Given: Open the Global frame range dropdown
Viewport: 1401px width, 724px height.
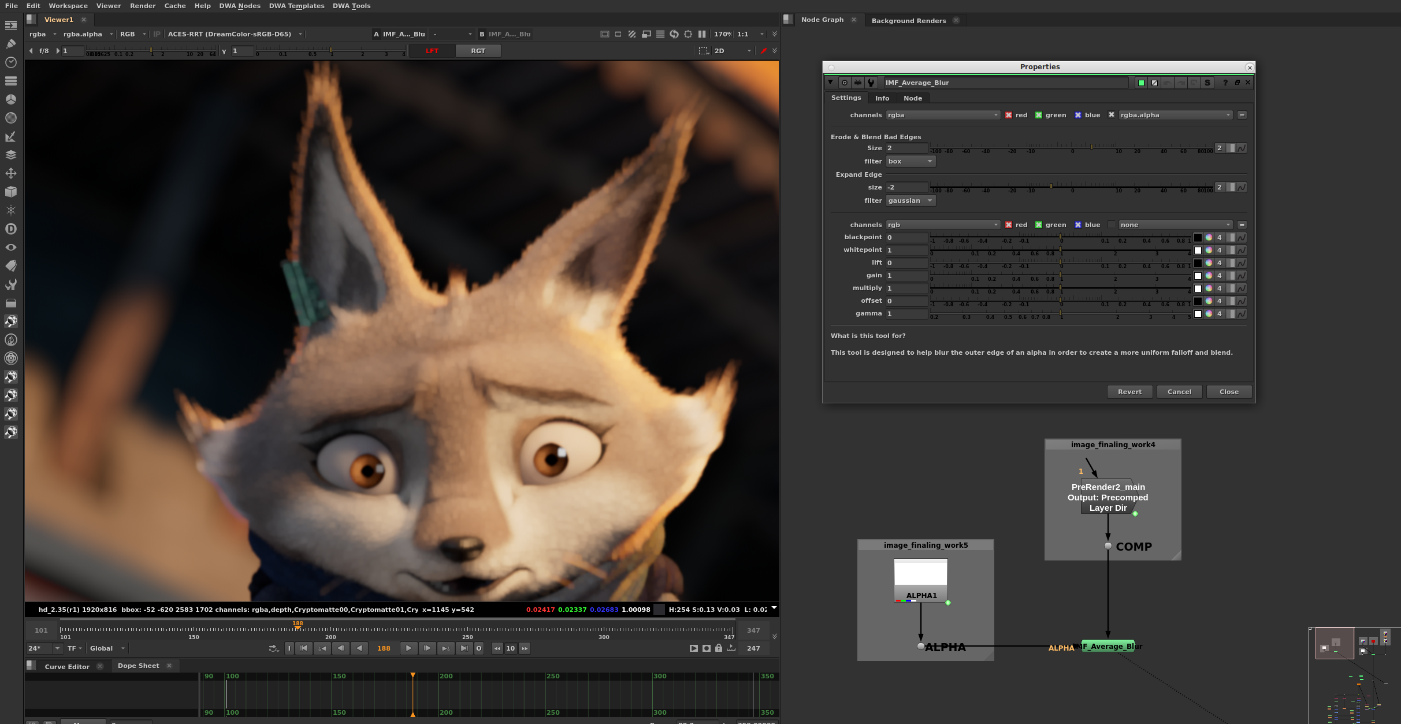Looking at the screenshot, I should [x=107, y=648].
